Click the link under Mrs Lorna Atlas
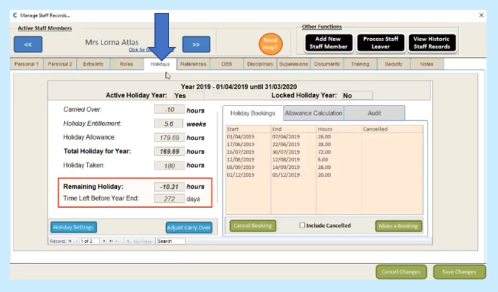Viewport: 498px width, 292px height. 151,50
